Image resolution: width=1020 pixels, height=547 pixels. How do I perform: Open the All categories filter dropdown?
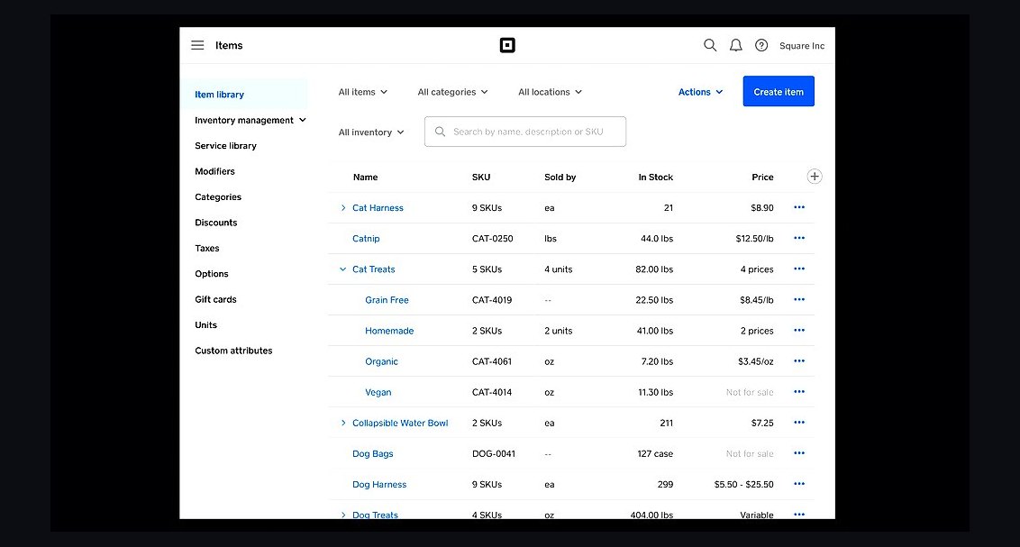452,92
